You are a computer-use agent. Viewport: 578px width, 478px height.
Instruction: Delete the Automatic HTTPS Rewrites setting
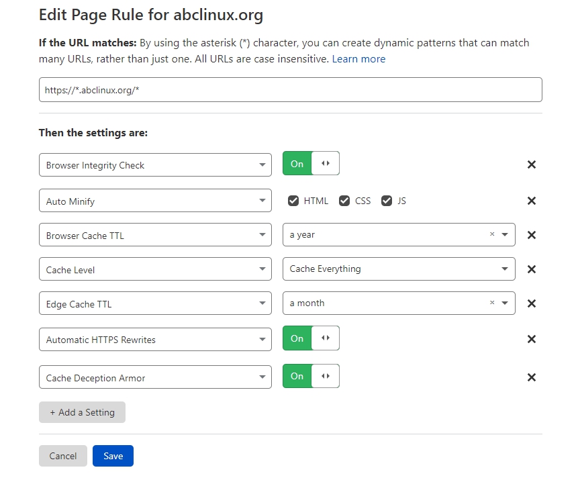pyautogui.click(x=531, y=339)
